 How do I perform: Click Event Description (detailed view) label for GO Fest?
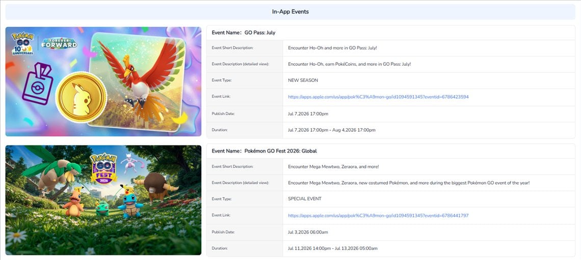coord(240,183)
